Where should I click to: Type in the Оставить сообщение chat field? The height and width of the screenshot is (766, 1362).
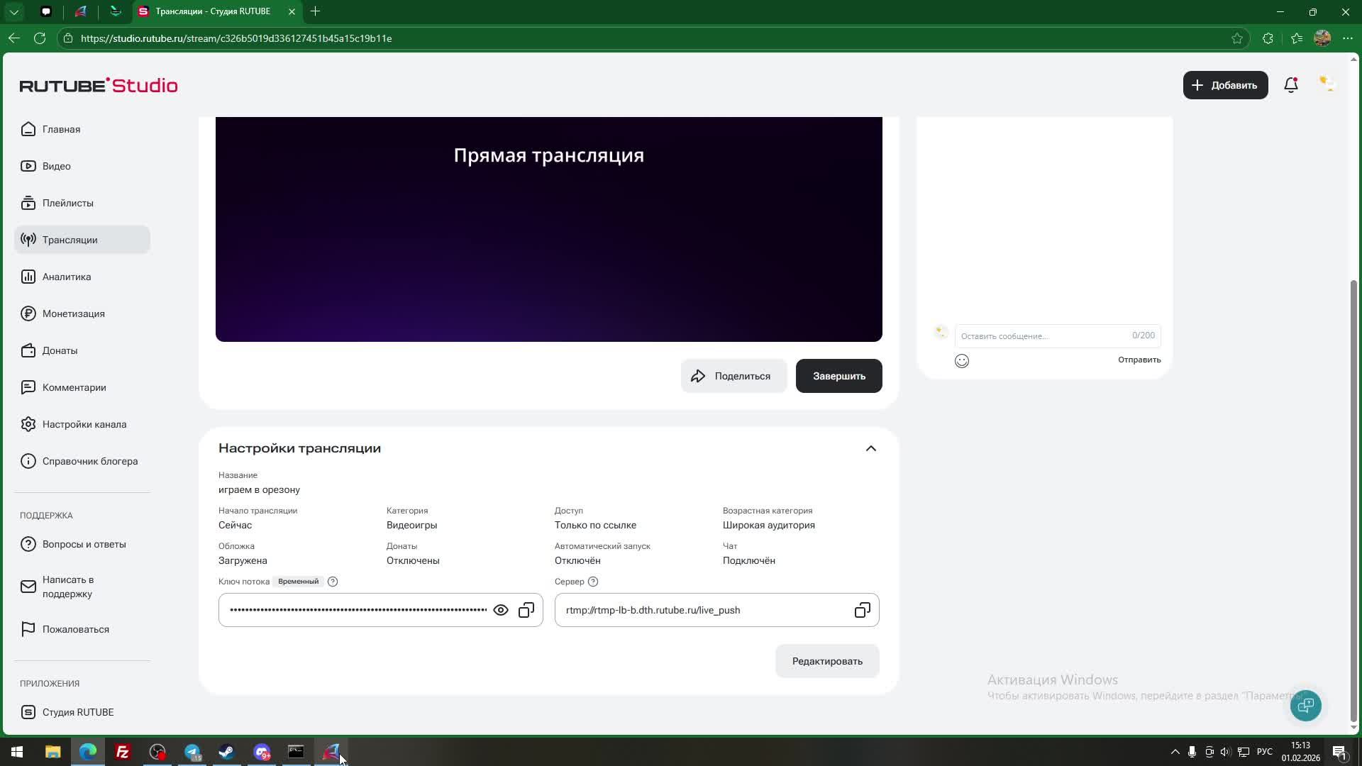1043,336
